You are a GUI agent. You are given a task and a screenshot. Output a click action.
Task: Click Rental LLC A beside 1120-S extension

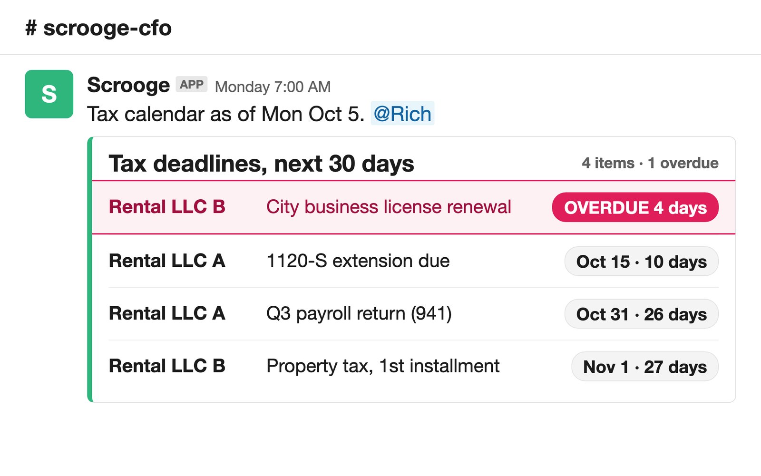167,261
